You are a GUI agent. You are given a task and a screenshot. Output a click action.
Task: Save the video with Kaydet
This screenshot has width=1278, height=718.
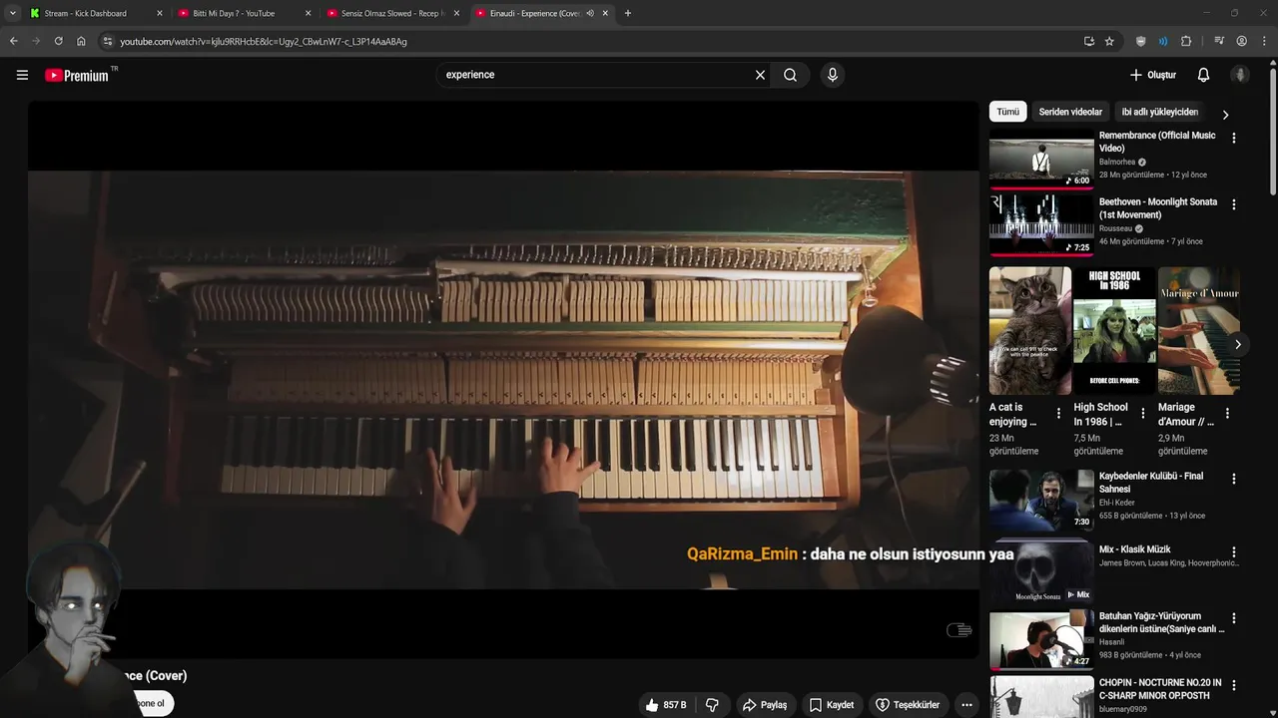pyautogui.click(x=831, y=705)
